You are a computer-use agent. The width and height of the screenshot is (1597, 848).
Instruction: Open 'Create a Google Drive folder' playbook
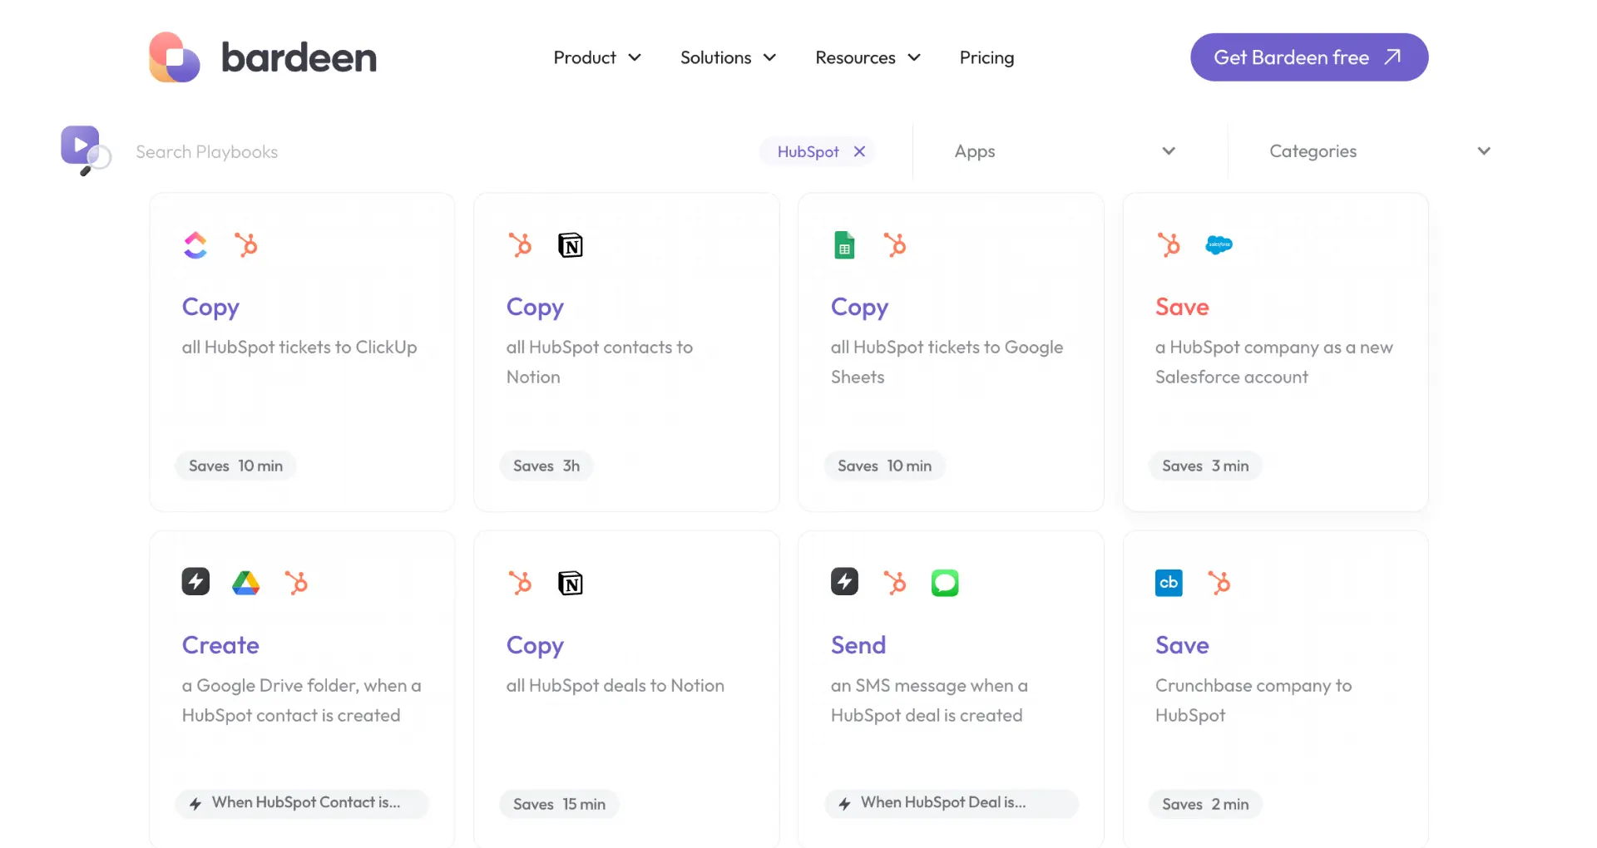[x=302, y=689]
